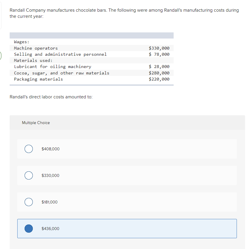Click Selling and administrative personnel row label
248x249 pixels.
tap(60, 54)
